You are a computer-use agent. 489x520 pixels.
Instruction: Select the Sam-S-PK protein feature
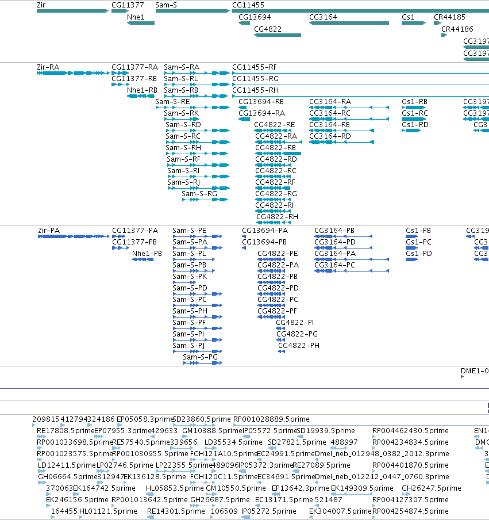pos(184,282)
